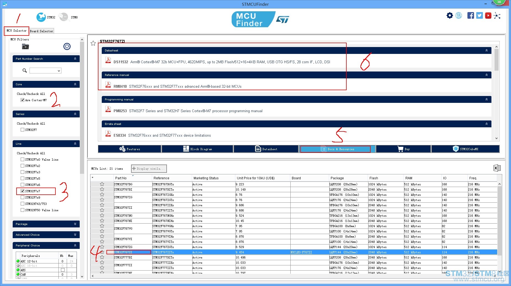Open the RM0410 reference manual PDF icon
The image size is (511, 286).
tap(108, 85)
